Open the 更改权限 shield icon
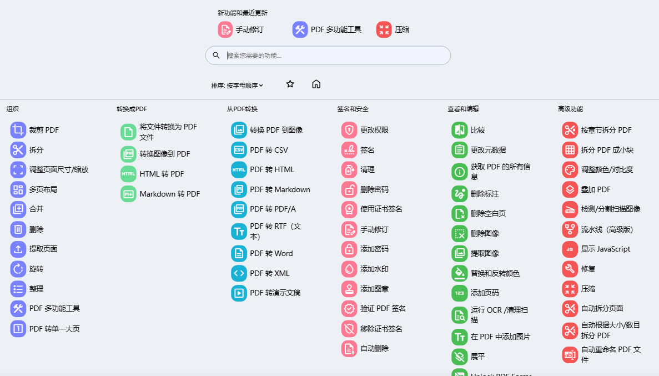Image resolution: width=659 pixels, height=376 pixels. [349, 130]
